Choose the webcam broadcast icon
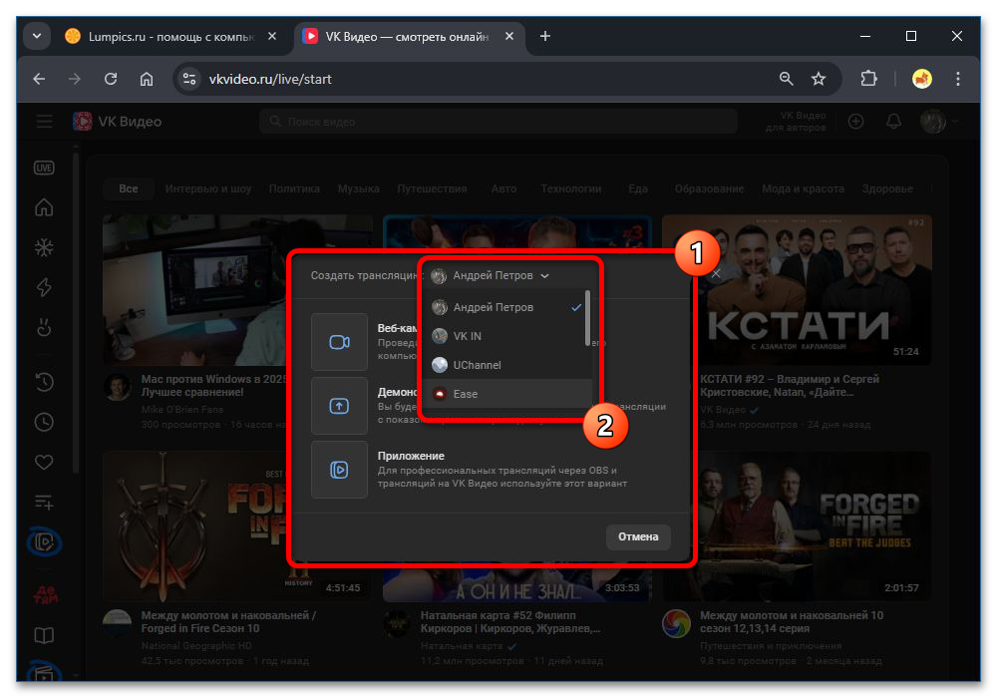This screenshot has width=997, height=698. pyautogui.click(x=339, y=342)
